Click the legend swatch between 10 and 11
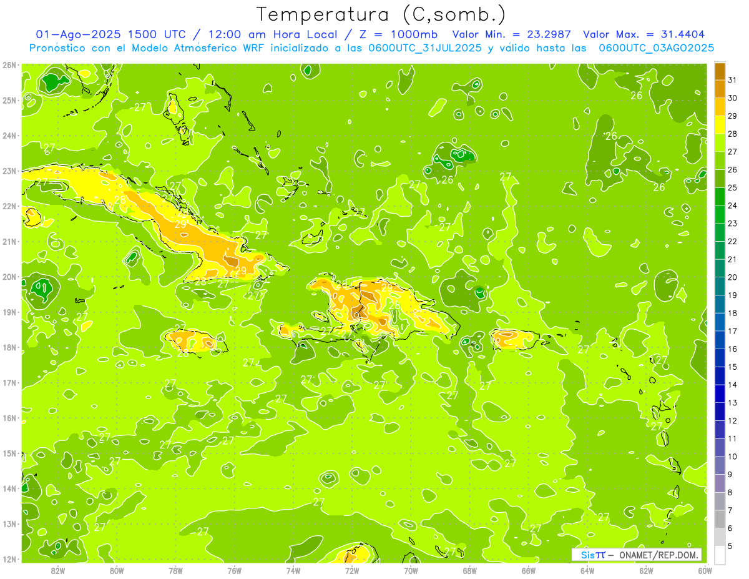The width and height of the screenshot is (749, 579). [x=720, y=448]
